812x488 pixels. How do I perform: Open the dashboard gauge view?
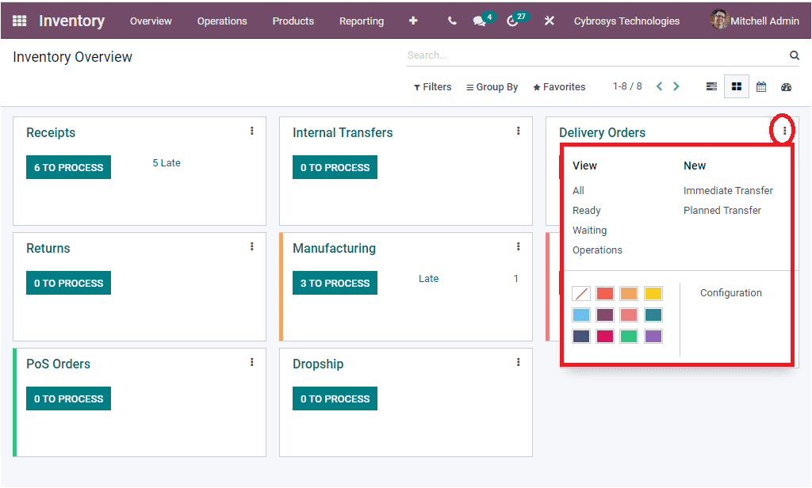click(x=786, y=87)
